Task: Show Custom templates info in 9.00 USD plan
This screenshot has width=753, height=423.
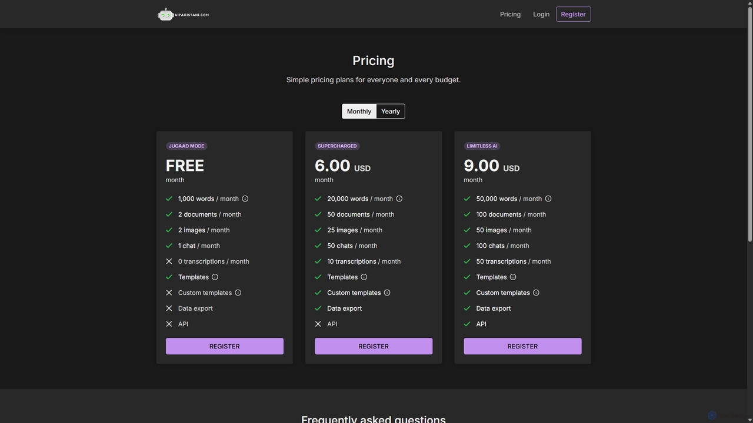Action: pos(536,293)
